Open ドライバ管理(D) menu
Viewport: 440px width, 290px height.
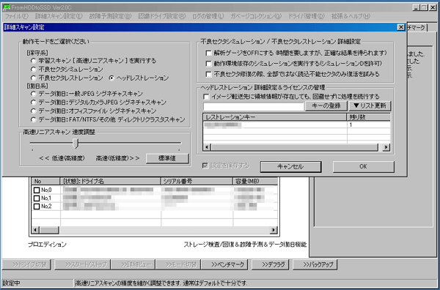click(x=306, y=16)
